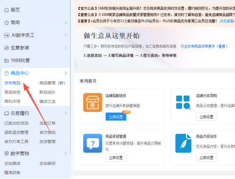Toggle the 数字营销 section chevron
Viewport: 235px width, 179px height.
coord(66,153)
